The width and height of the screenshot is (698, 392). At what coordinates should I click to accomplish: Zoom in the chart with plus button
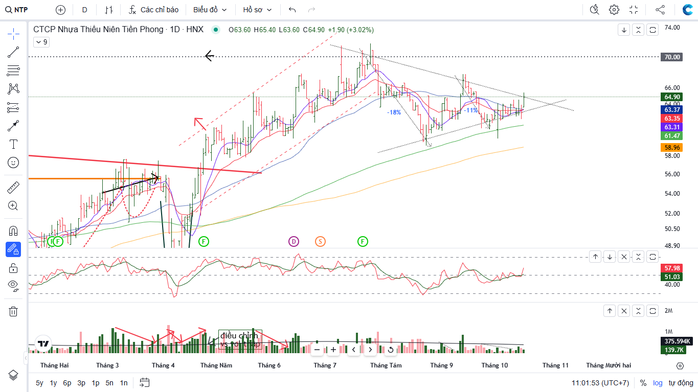[333, 350]
